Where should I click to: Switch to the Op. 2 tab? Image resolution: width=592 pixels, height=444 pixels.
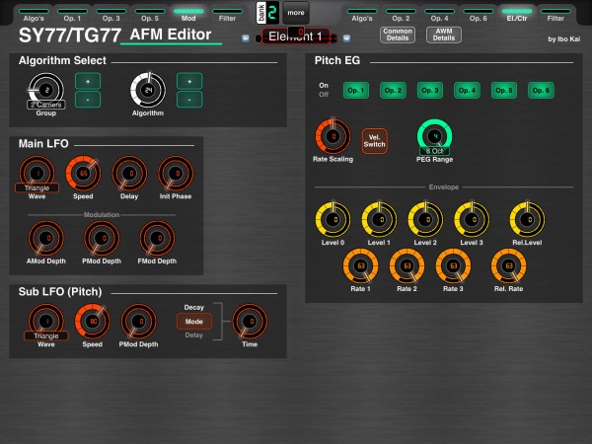coord(401,15)
